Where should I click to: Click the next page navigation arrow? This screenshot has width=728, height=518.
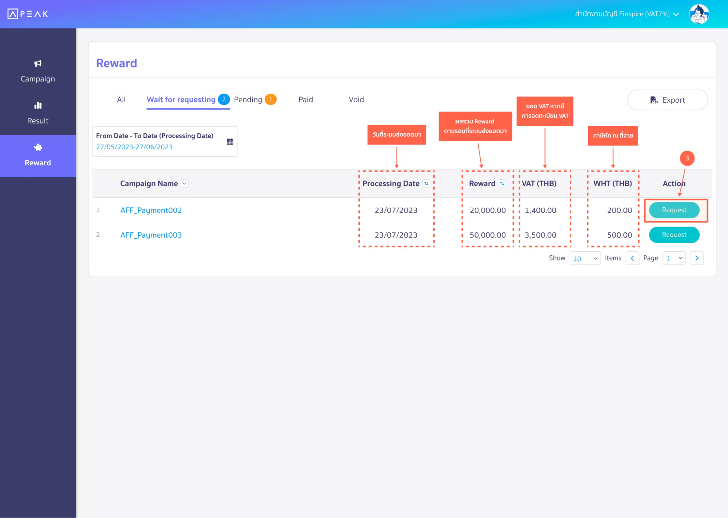click(696, 258)
